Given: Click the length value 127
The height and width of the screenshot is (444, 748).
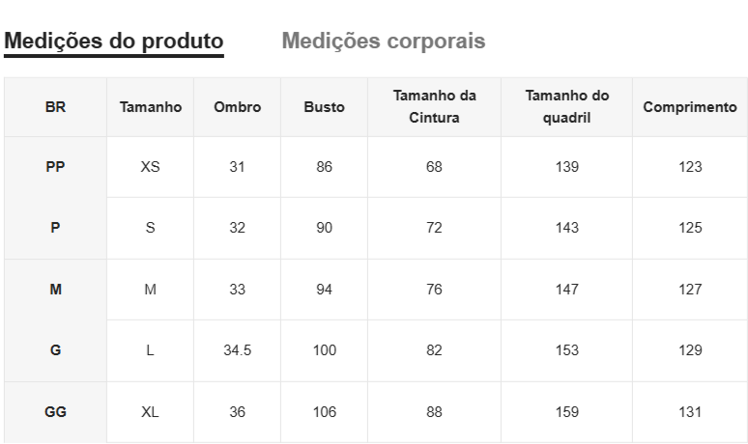Looking at the screenshot, I should tap(690, 290).
